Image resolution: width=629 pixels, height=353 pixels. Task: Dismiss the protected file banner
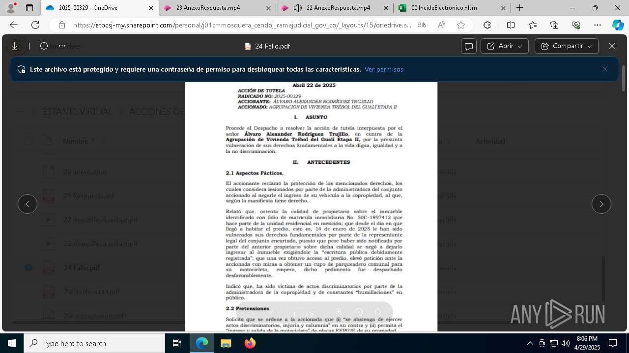pyautogui.click(x=605, y=69)
